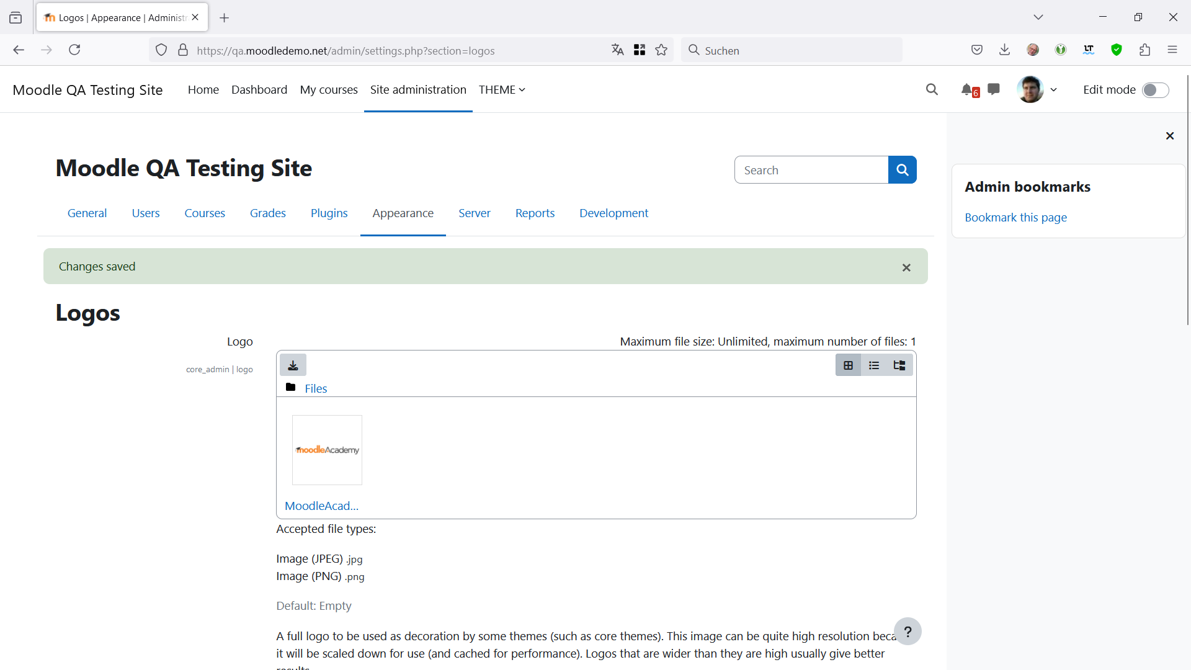The height and width of the screenshot is (670, 1191).
Task: Switch to the General tab
Action: [x=87, y=213]
